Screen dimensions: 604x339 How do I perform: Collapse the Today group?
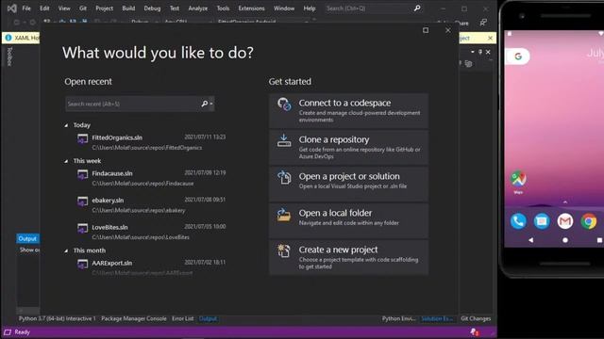pos(66,125)
